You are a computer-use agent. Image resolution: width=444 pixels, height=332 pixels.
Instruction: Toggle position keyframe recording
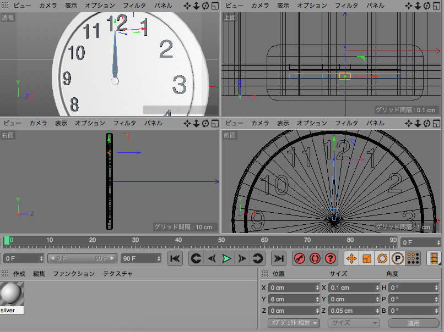(351, 258)
